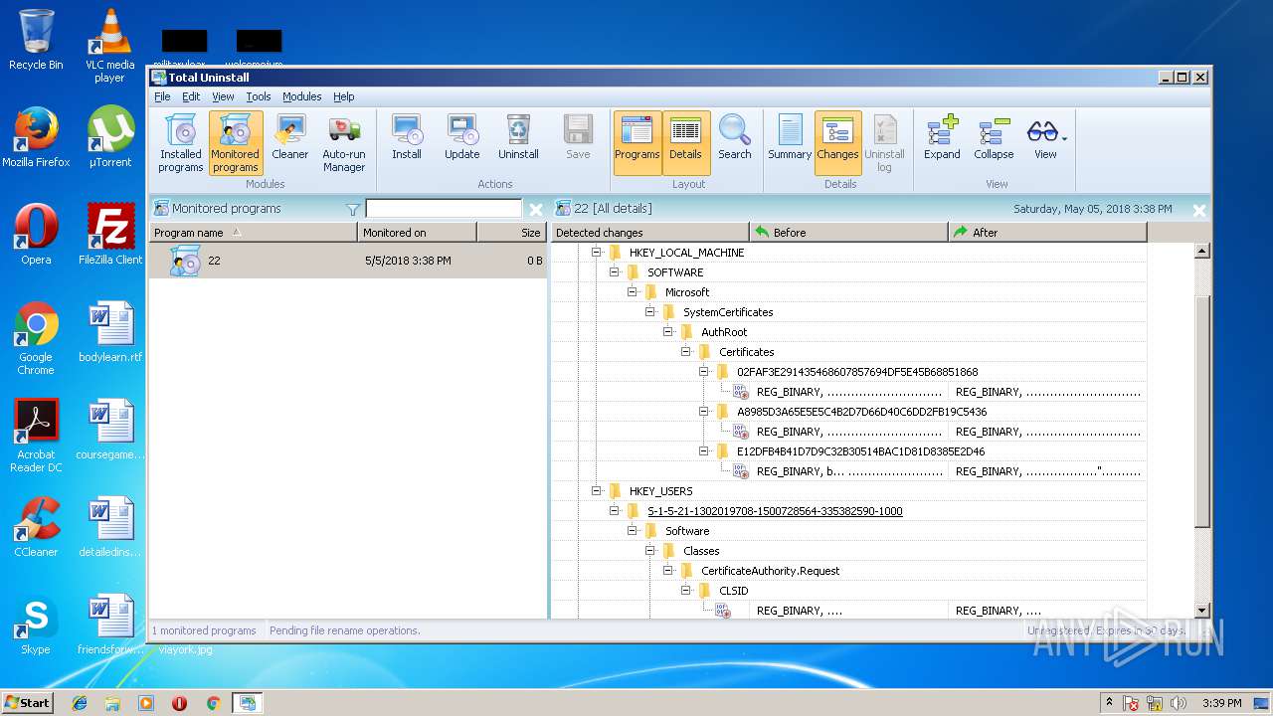This screenshot has height=716, width=1273.
Task: Click the After column header
Action: 1047,232
